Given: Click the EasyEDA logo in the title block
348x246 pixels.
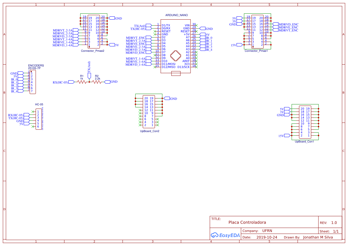Looking at the screenshot, I should [225, 235].
